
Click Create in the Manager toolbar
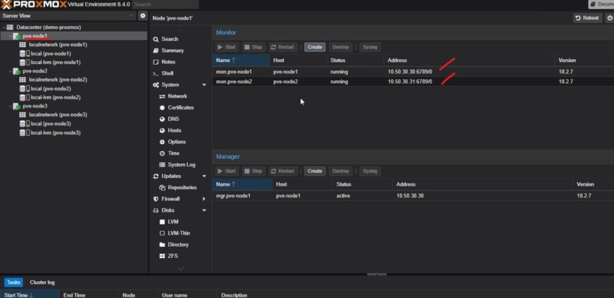pos(315,171)
